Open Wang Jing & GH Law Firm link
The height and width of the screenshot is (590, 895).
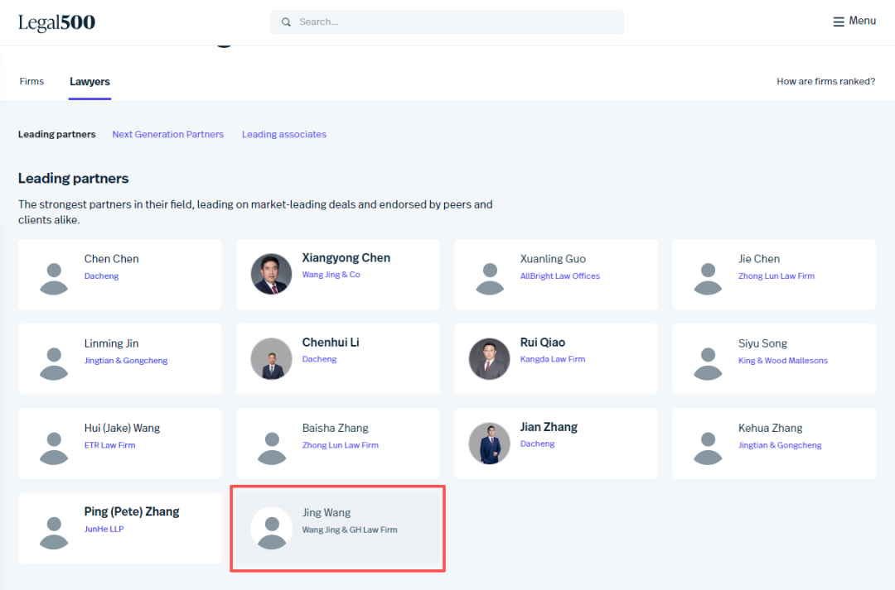coord(350,530)
